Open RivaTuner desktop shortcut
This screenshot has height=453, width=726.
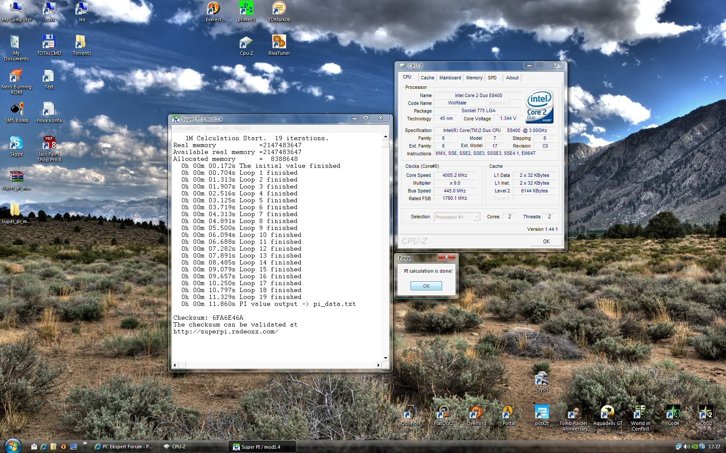coord(279,45)
